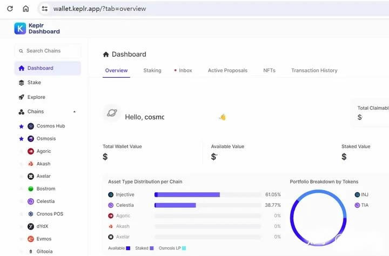389x256 pixels.
Task: Unfavorite Osmosis star
Action: coord(21,139)
